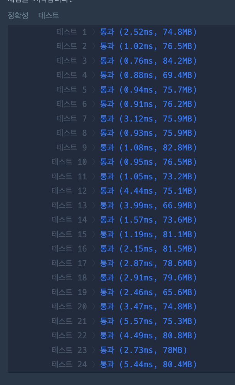Click result 통과 (5.57ms, 75.3MB)
Image resolution: width=235 pixels, height=385 pixels.
coord(148,321)
